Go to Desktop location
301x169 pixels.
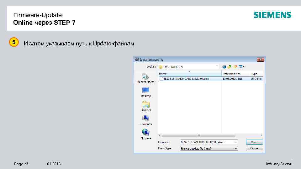(x=146, y=92)
